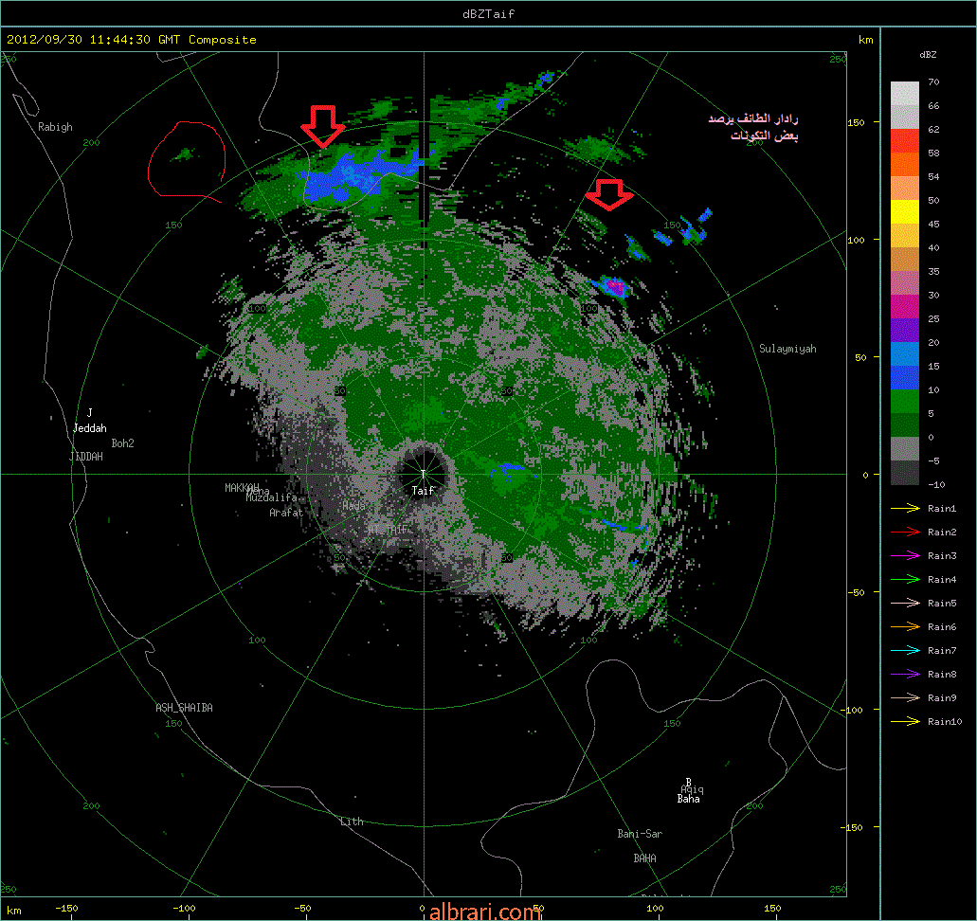Select the Rain10 arrow icon
Image resolution: width=977 pixels, height=921 pixels.
click(x=905, y=722)
